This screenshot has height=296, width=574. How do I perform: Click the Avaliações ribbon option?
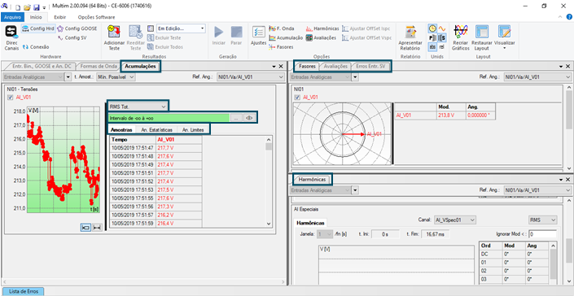[x=321, y=37]
